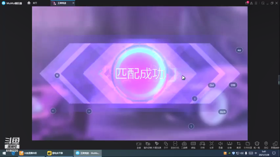
Task: Click the R key overlay button
Action: (57, 75)
